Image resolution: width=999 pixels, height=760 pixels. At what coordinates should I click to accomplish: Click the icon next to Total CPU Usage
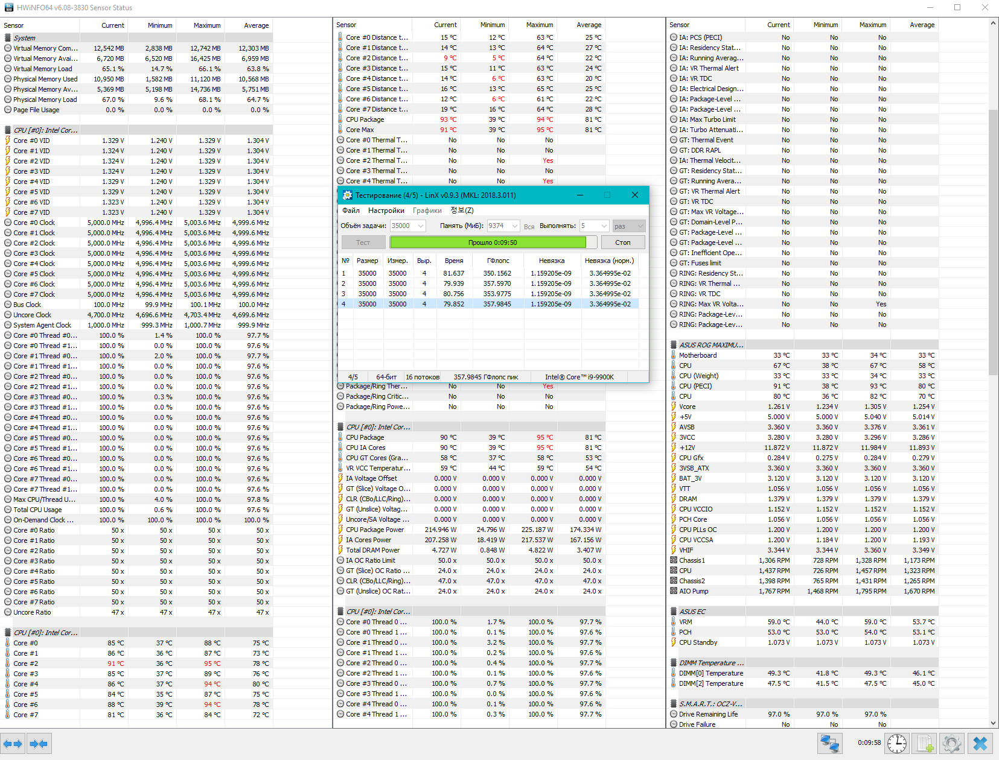tap(8, 510)
